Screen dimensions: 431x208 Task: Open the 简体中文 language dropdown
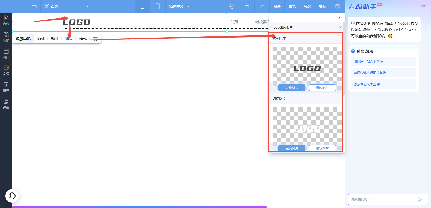tap(179, 6)
